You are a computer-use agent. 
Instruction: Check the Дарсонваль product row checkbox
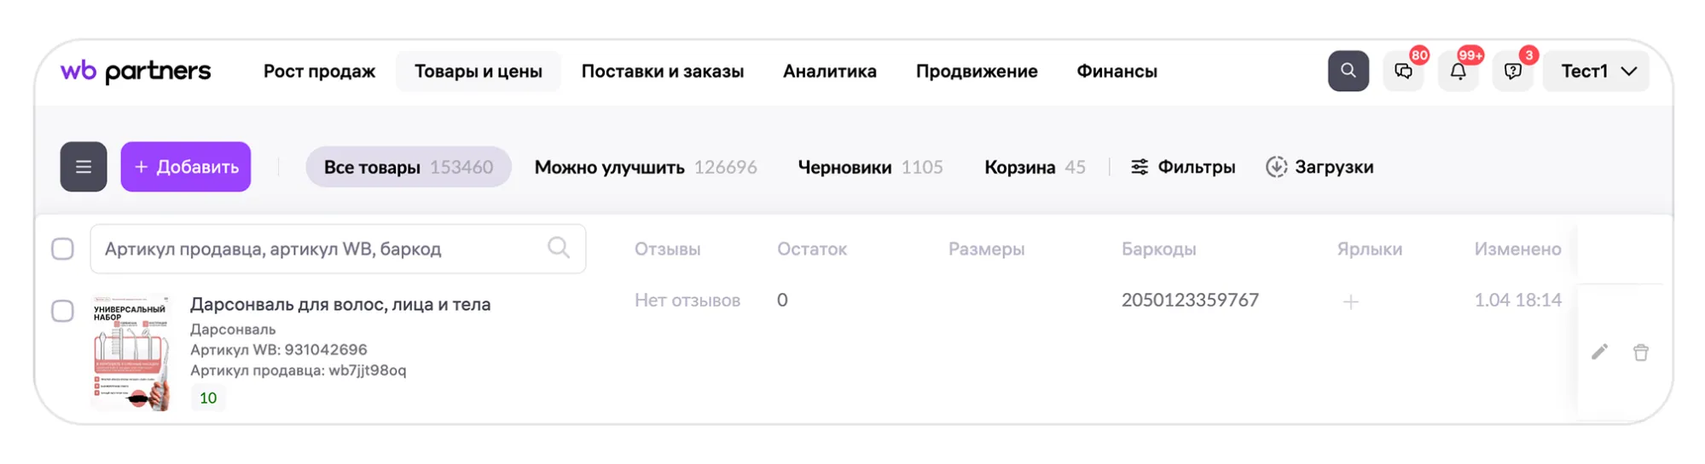[x=62, y=311]
